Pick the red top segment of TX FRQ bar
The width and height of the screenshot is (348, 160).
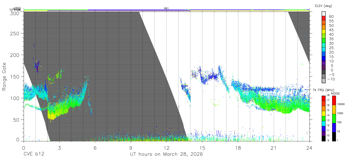pyautogui.click(x=323, y=98)
